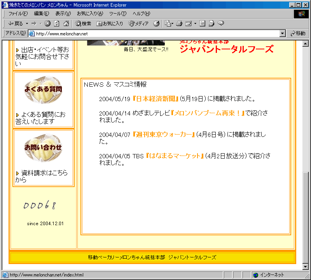
Task: Click the よくある質問 melon bread image
Action: (43, 89)
